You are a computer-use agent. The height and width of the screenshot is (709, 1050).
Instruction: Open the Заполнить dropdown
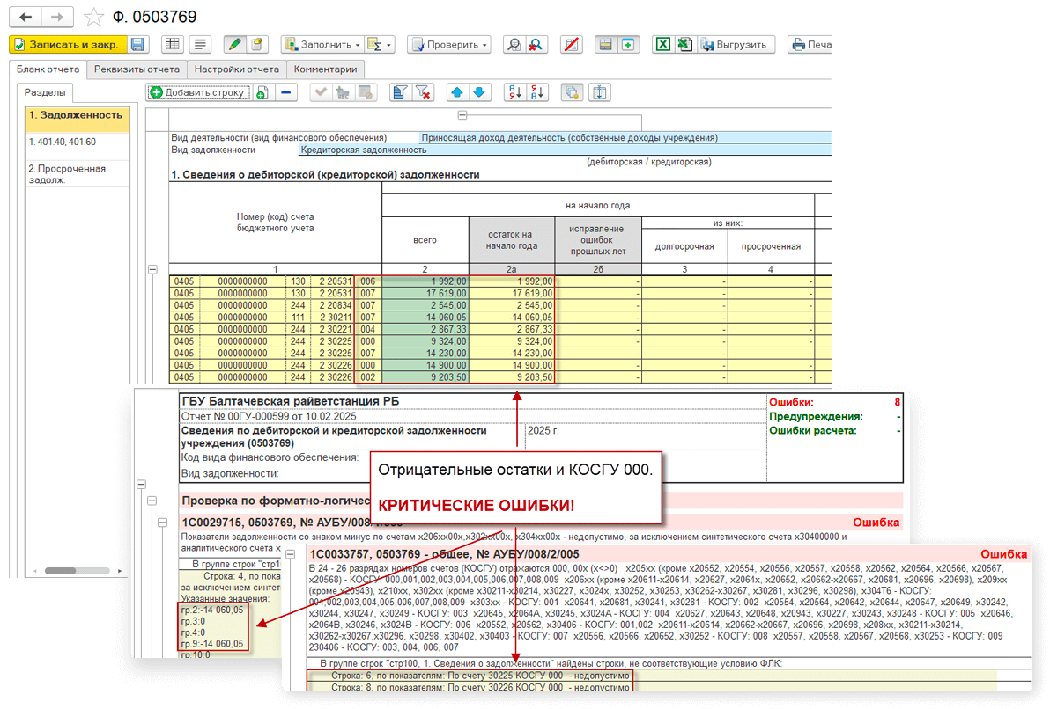[322, 44]
